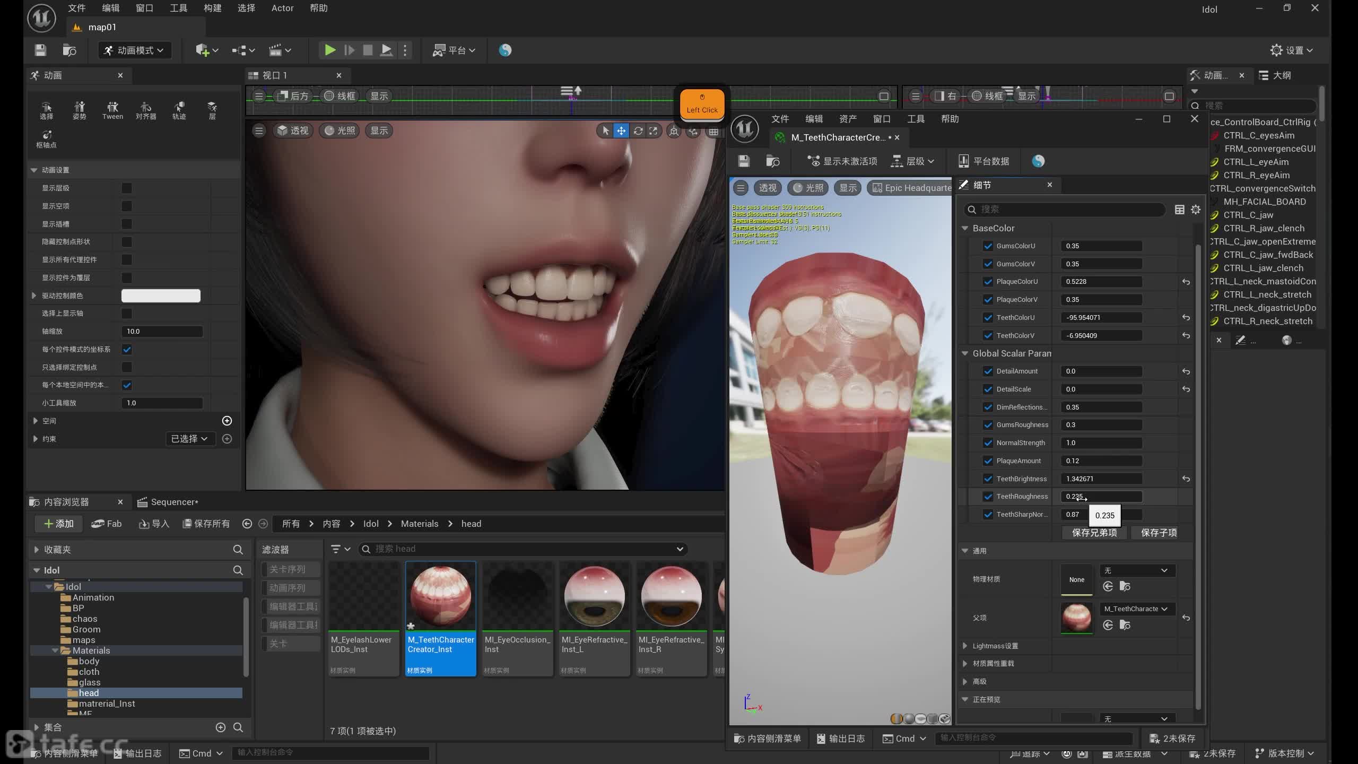The width and height of the screenshot is (1358, 764).
Task: Toggle the 隐藏控制点形状 checkbox
Action: point(127,242)
